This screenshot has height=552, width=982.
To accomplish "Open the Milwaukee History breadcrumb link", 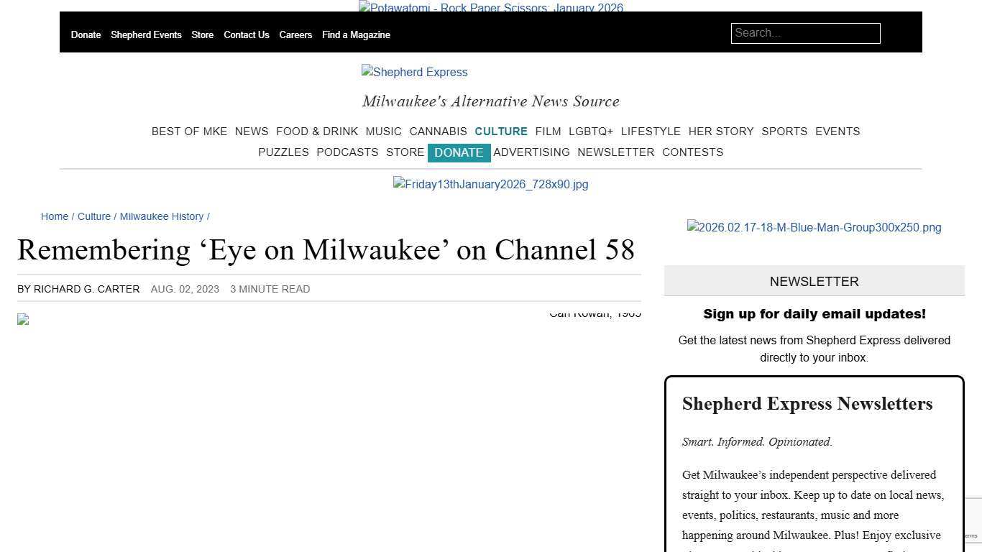I will point(161,216).
